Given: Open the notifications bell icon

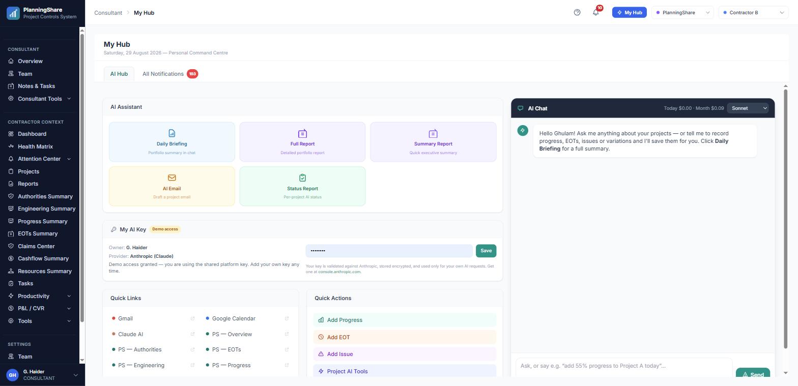Looking at the screenshot, I should (x=596, y=13).
